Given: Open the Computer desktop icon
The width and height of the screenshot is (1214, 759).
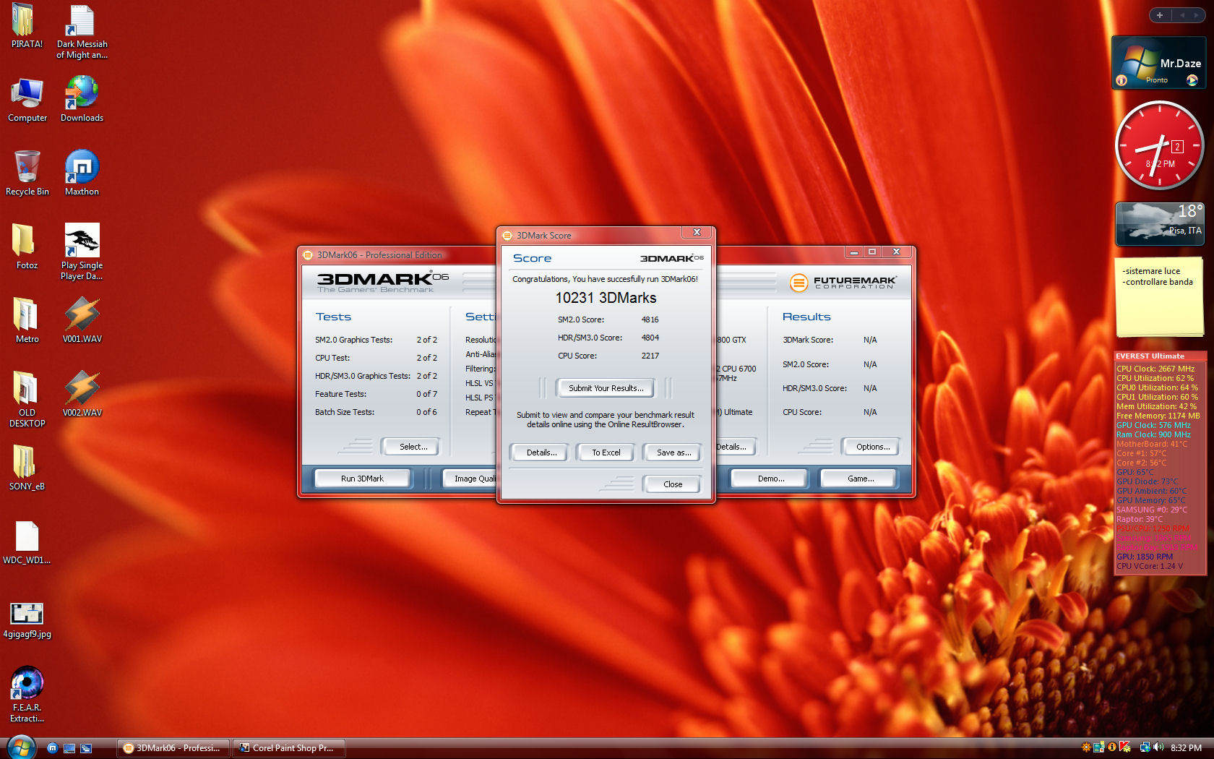Looking at the screenshot, I should click(27, 100).
